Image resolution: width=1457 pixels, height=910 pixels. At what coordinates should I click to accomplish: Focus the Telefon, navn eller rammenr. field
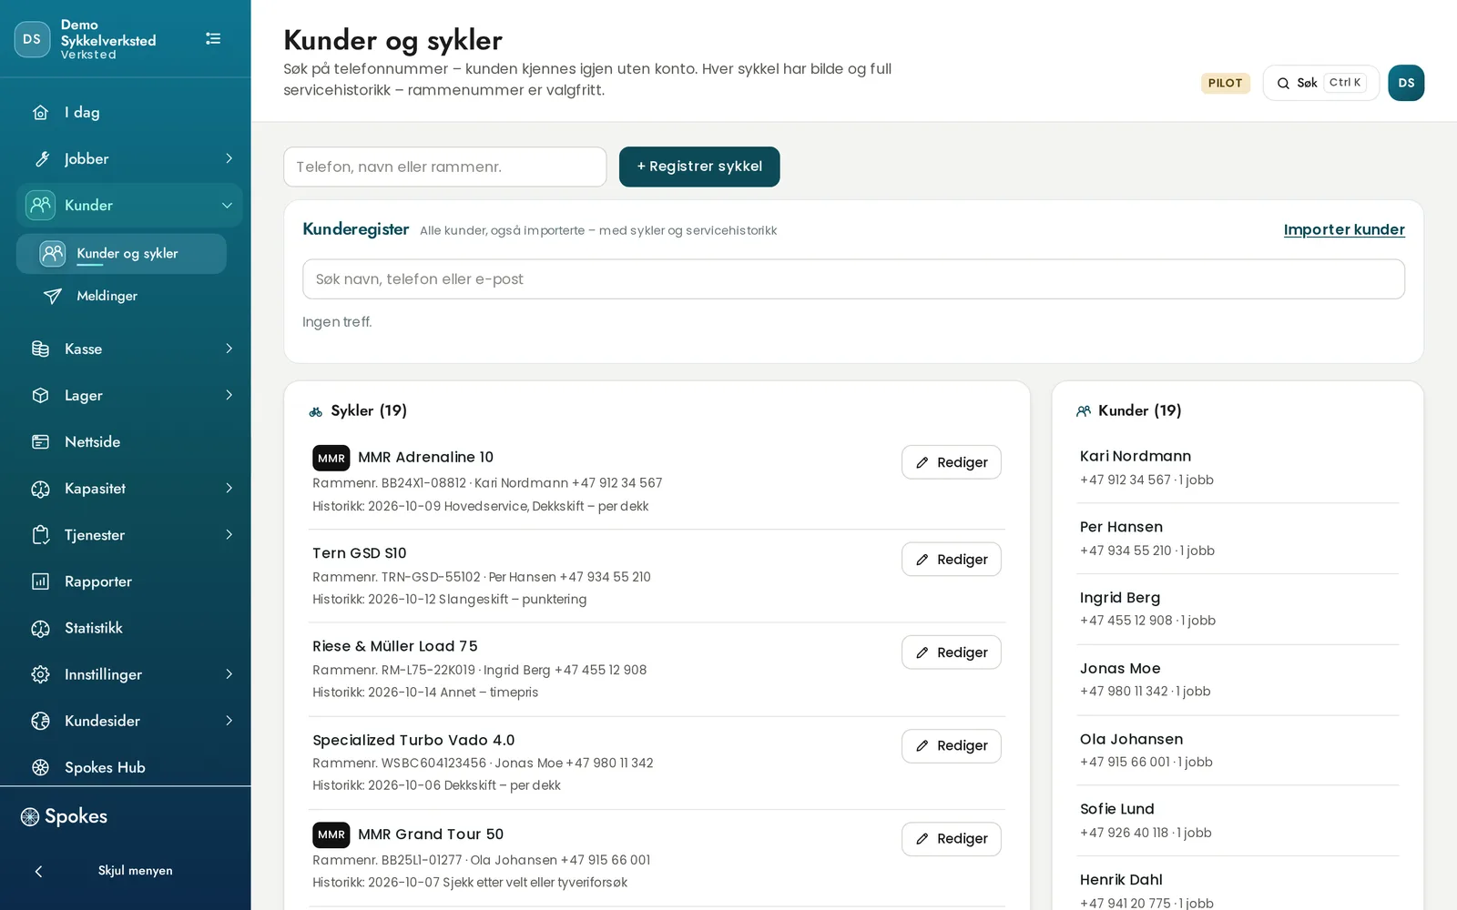point(445,167)
